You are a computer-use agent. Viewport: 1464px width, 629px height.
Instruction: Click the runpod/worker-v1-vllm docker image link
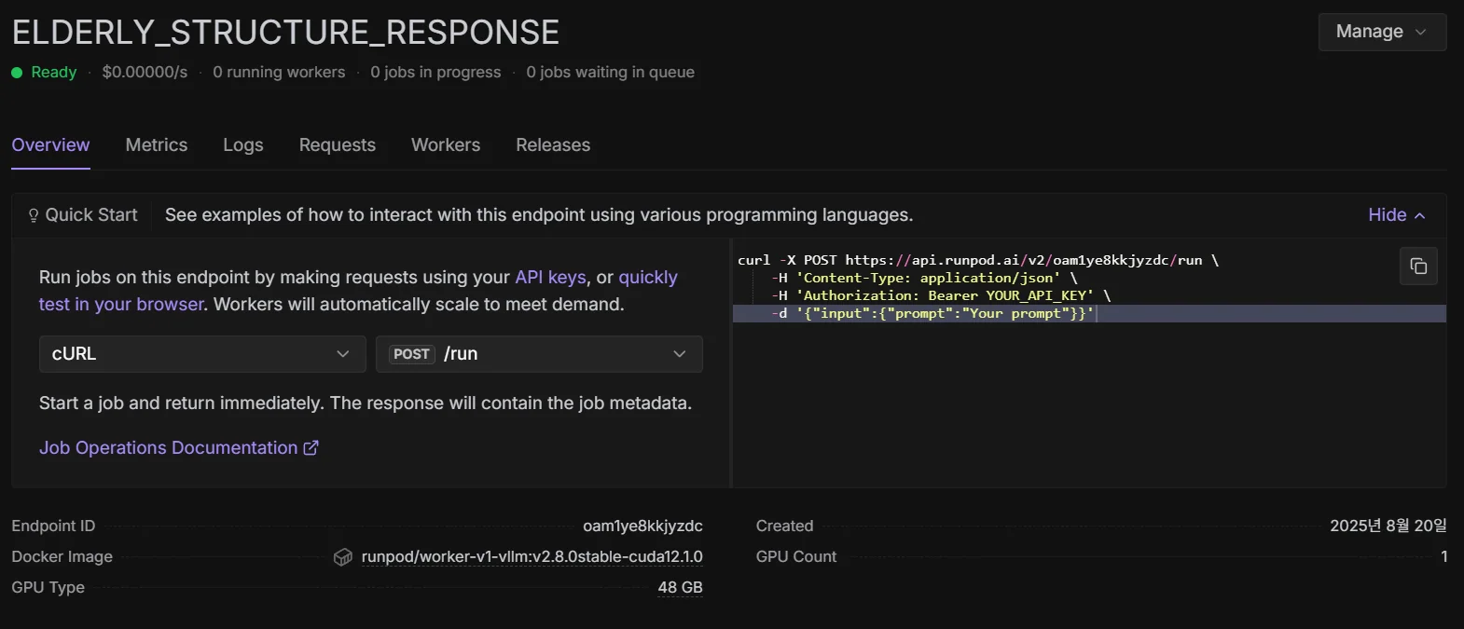pos(532,557)
